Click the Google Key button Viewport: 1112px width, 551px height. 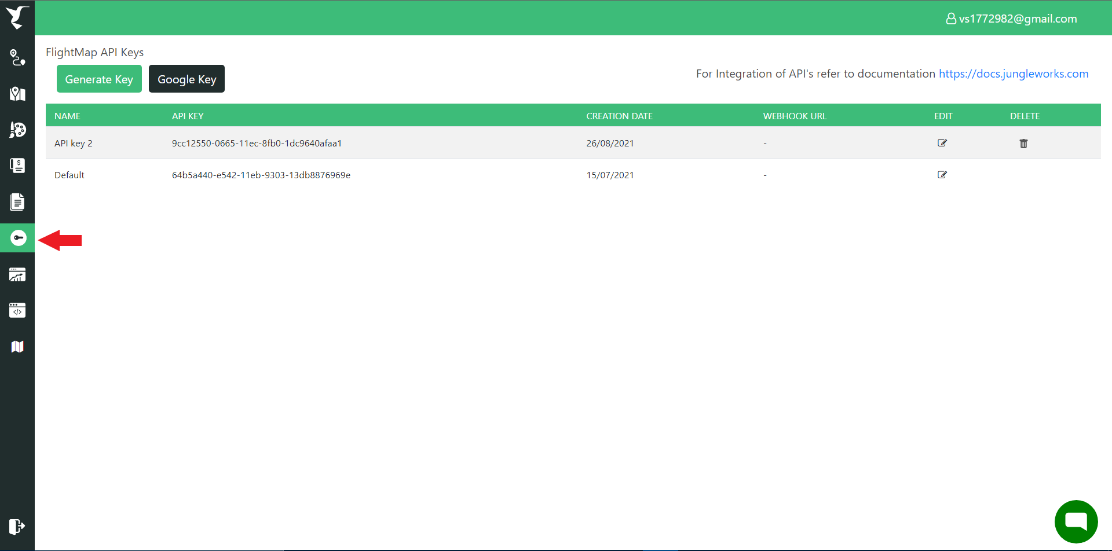(186, 79)
